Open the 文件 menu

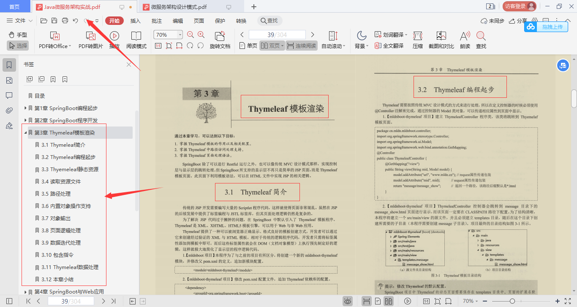20,21
